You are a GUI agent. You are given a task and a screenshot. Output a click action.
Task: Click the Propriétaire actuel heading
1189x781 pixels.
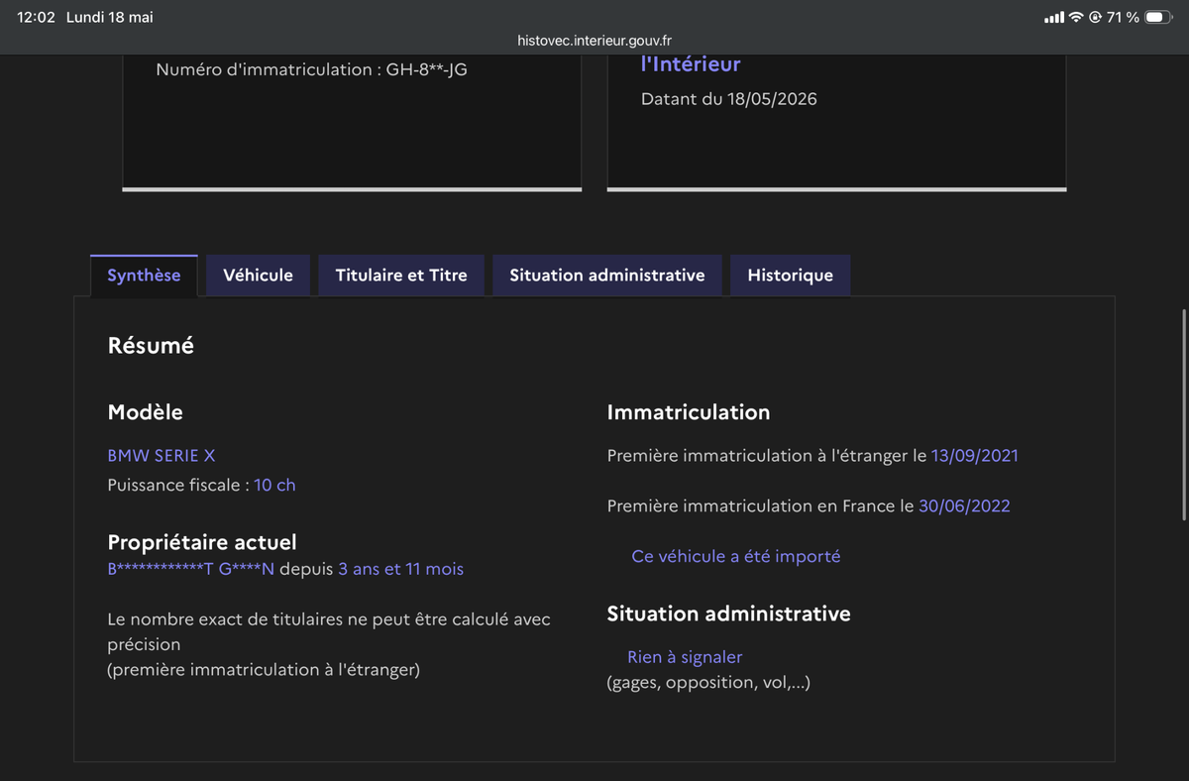click(x=202, y=542)
